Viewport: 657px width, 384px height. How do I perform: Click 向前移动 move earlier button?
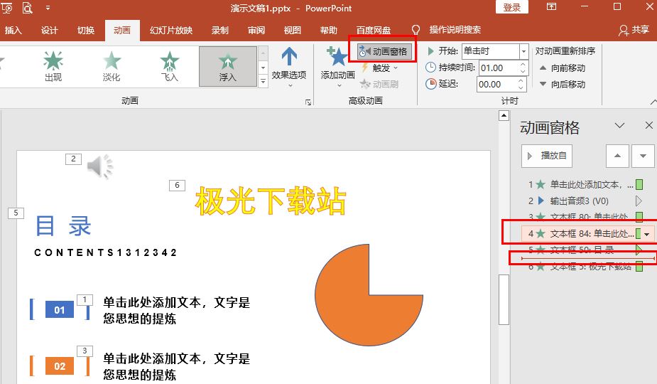pyautogui.click(x=561, y=68)
